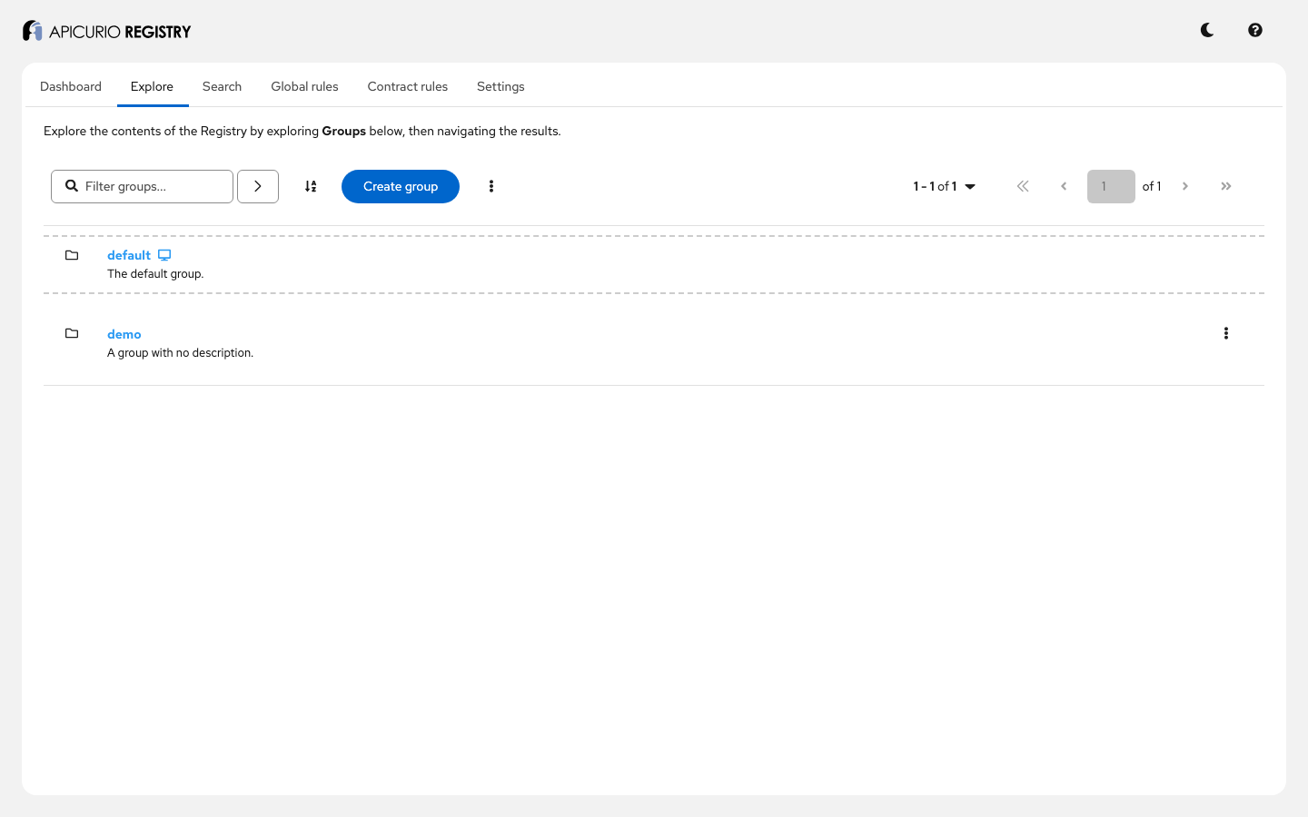This screenshot has height=817, width=1308.
Task: Click the search magnifier icon in filter
Action: [x=72, y=186]
